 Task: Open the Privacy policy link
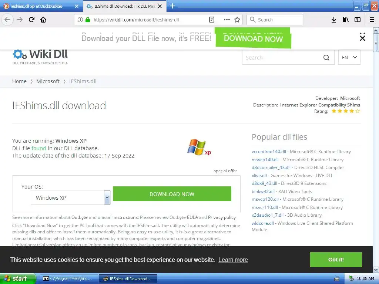point(222,217)
